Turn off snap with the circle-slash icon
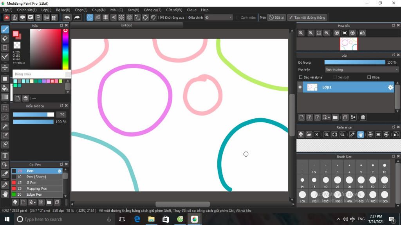This screenshot has height=225, width=401. (x=90, y=17)
